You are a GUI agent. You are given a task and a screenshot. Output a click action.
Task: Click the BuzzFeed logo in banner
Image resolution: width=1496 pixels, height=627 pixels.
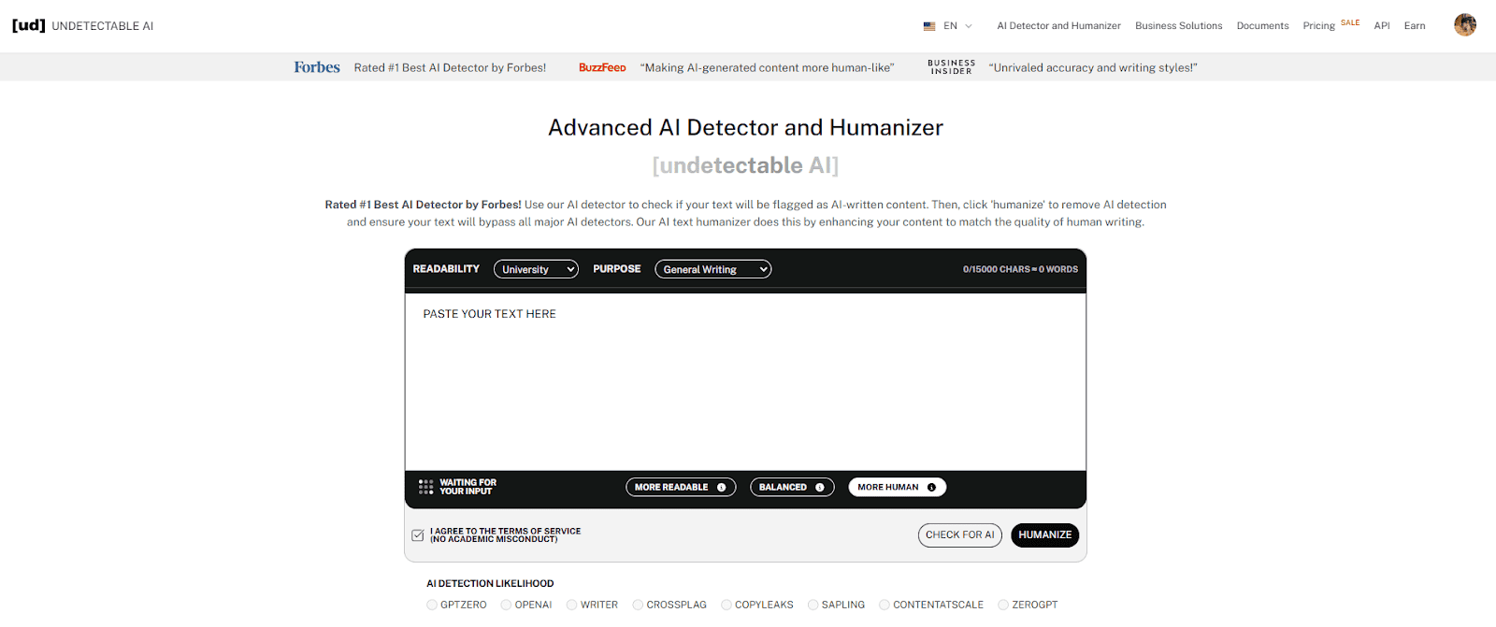coord(602,67)
